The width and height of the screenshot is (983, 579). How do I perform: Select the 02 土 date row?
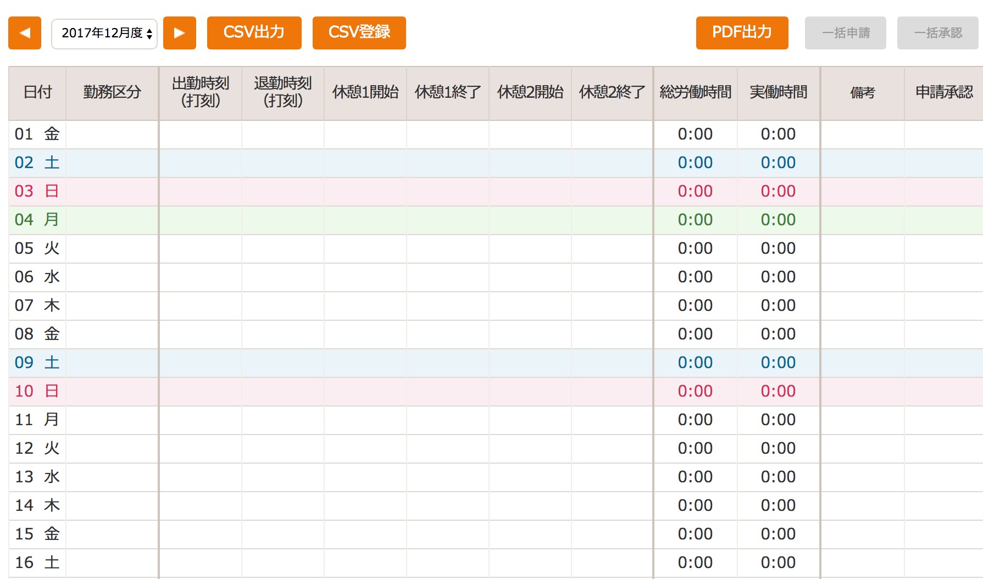496,163
